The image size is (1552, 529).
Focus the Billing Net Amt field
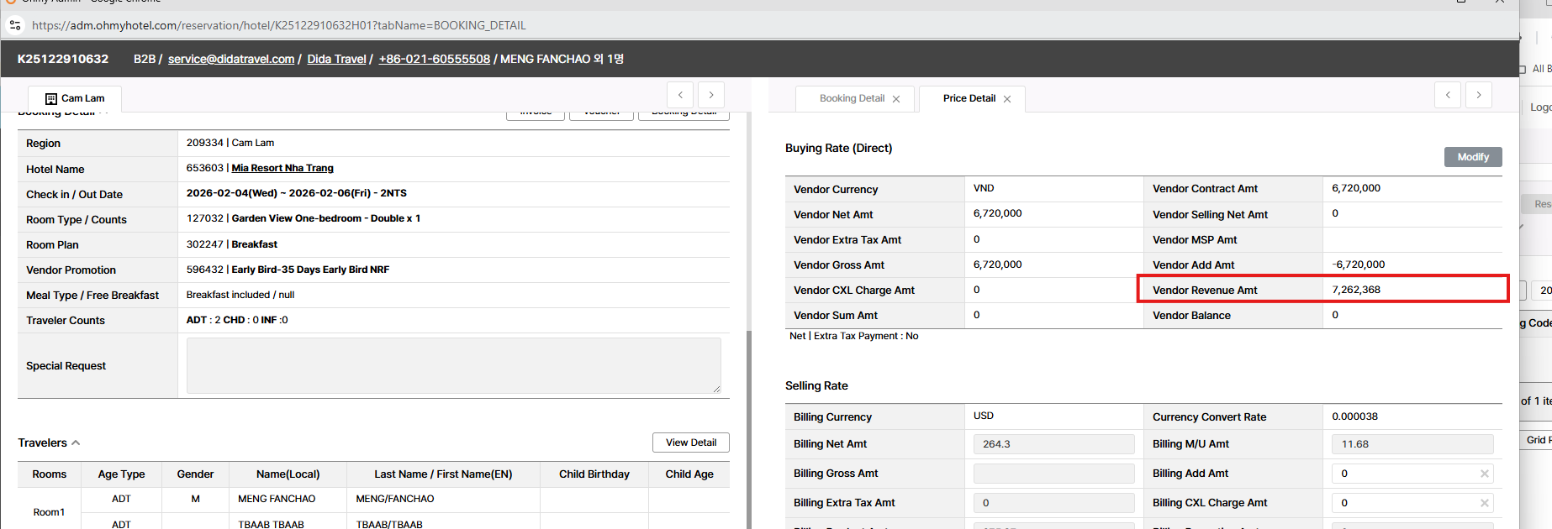(1053, 444)
